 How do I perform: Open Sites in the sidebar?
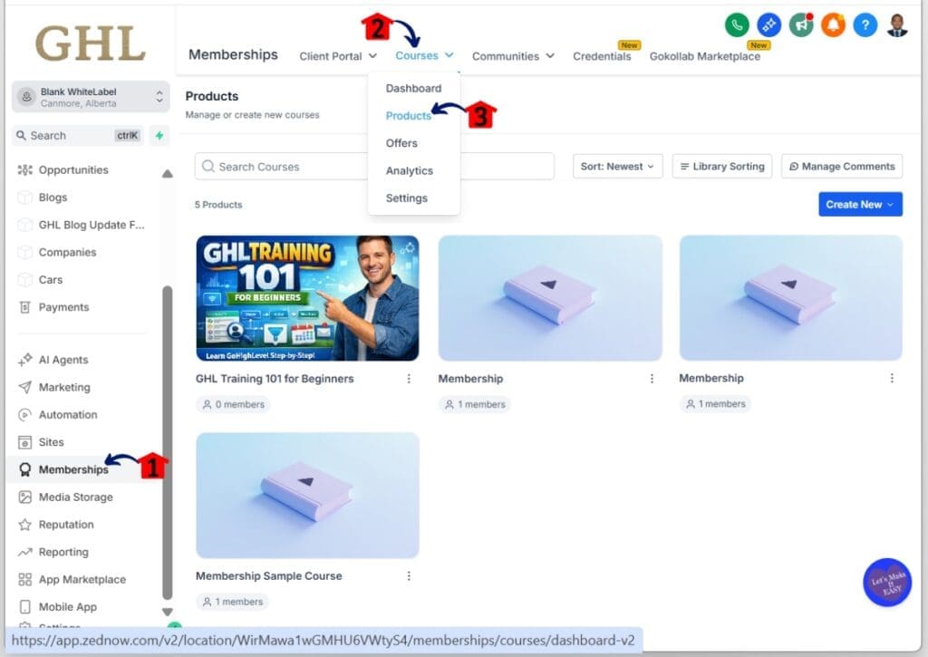51,442
